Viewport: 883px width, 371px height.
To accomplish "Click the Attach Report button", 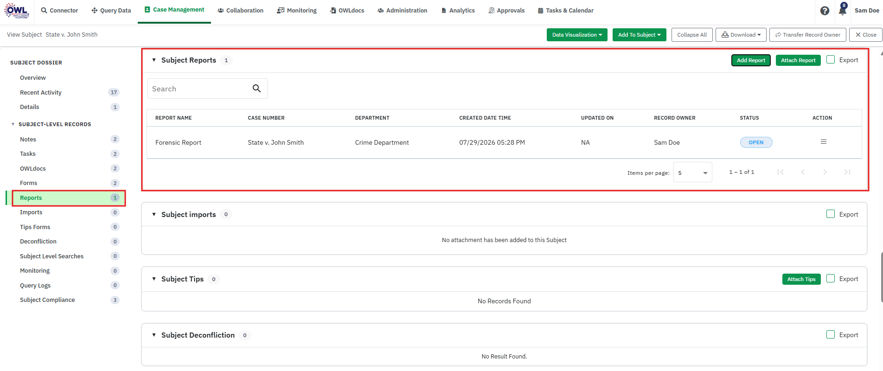I will click(x=798, y=60).
